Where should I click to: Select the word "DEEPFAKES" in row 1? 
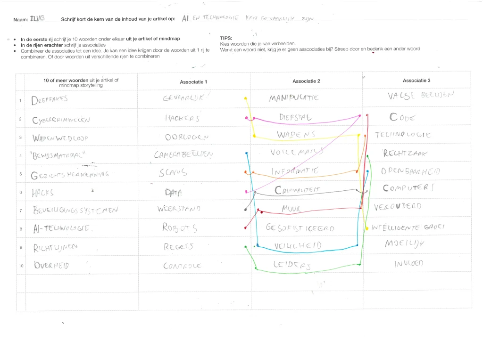(x=50, y=99)
